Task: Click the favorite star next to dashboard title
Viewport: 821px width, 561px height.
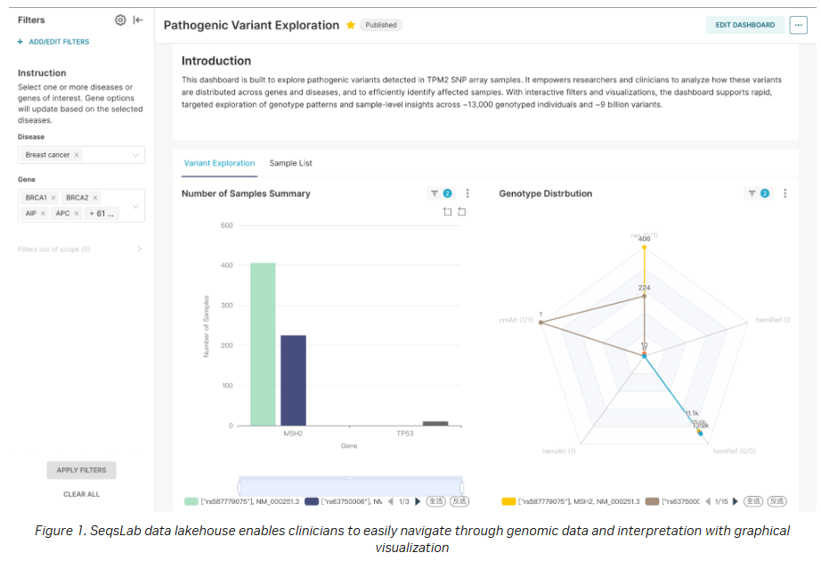Action: 351,25
